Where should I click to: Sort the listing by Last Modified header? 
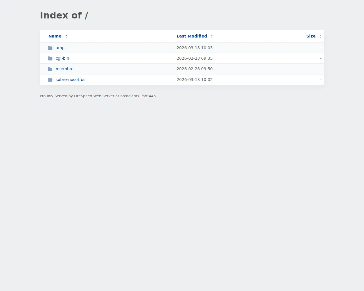click(x=192, y=36)
